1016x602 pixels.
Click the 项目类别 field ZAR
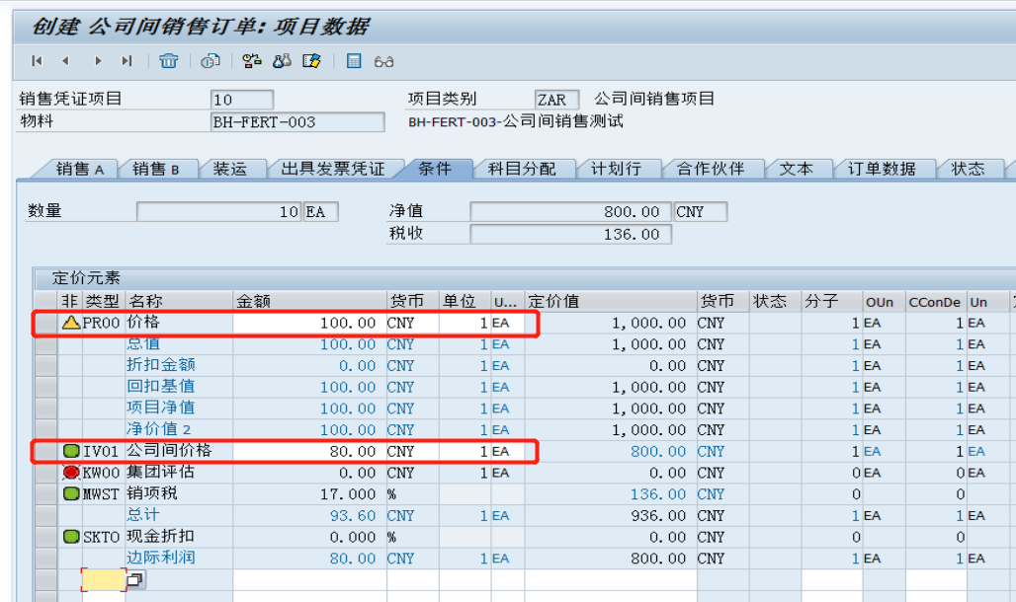(x=556, y=100)
